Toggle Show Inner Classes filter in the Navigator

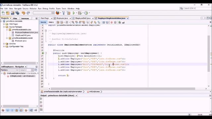pyautogui.click(x=21, y=110)
